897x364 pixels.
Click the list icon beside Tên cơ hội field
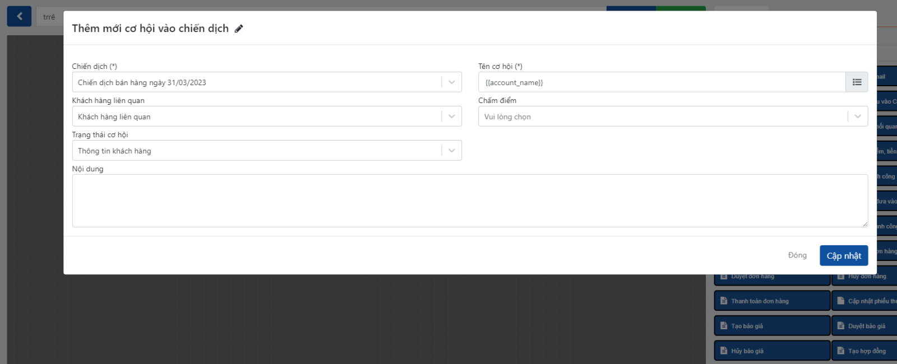[857, 82]
